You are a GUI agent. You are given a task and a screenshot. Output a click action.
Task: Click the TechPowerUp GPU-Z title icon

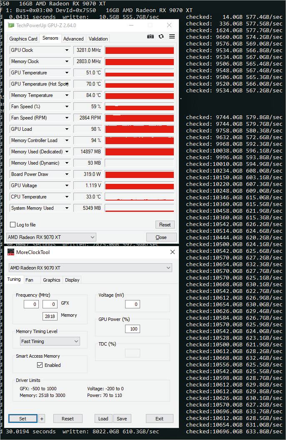(11, 25)
